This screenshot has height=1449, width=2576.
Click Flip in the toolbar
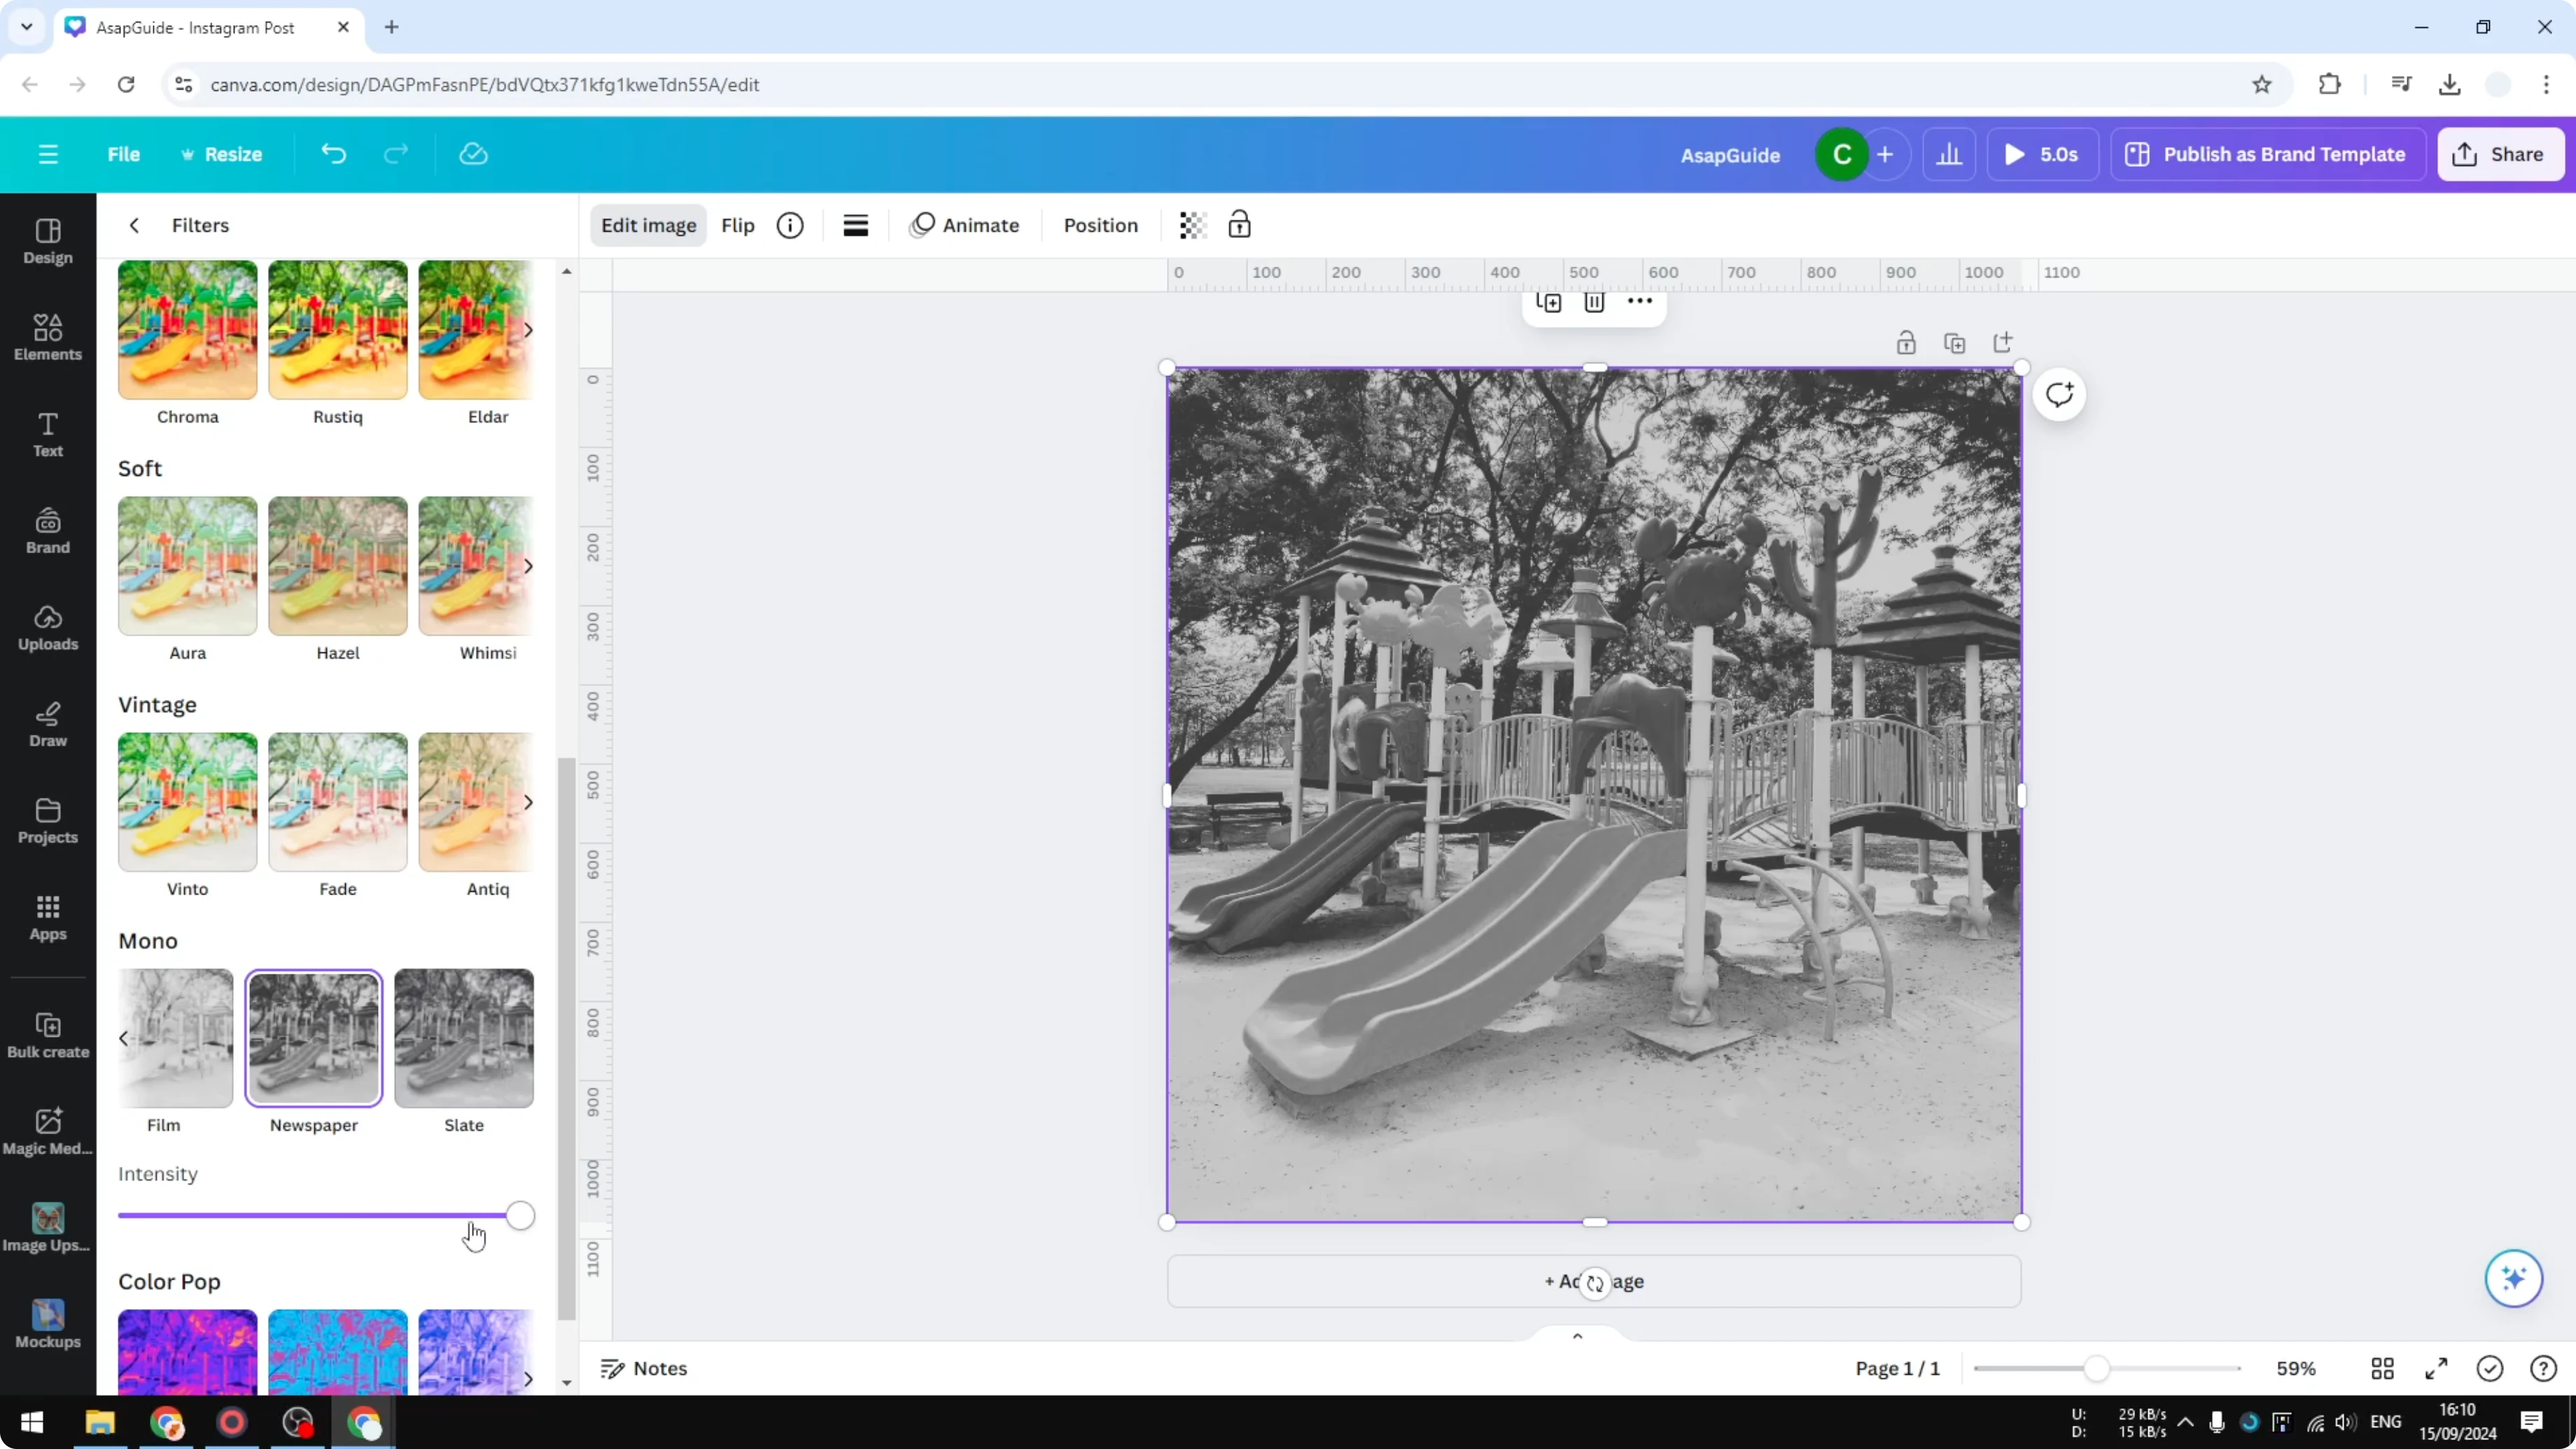738,225
